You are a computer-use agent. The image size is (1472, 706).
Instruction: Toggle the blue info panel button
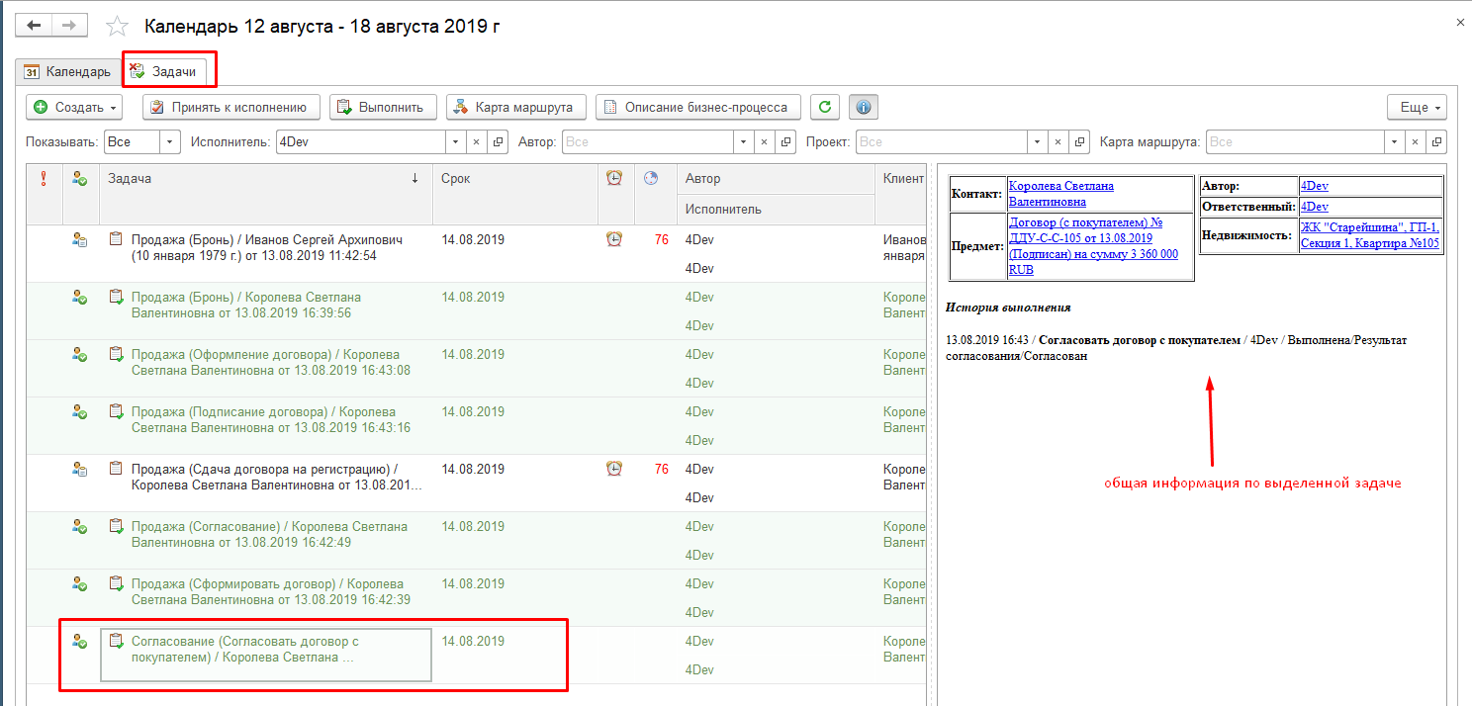click(864, 107)
